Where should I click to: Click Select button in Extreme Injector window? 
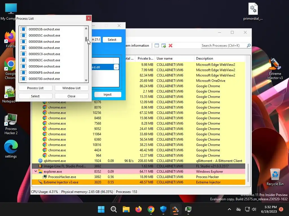112,40
